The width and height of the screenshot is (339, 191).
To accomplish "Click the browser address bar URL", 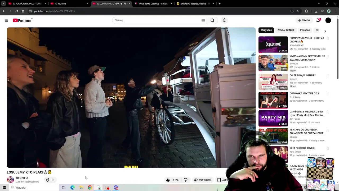I will tap(55, 11).
